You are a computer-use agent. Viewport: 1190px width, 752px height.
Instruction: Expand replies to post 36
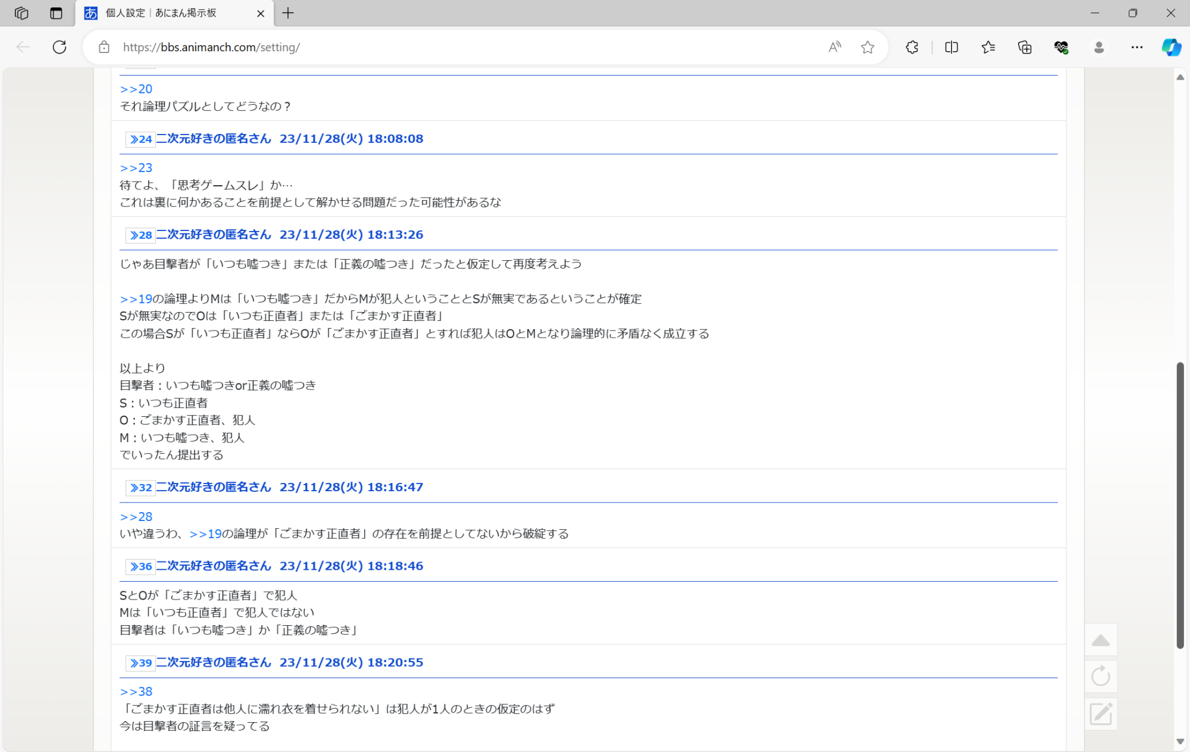(x=141, y=566)
